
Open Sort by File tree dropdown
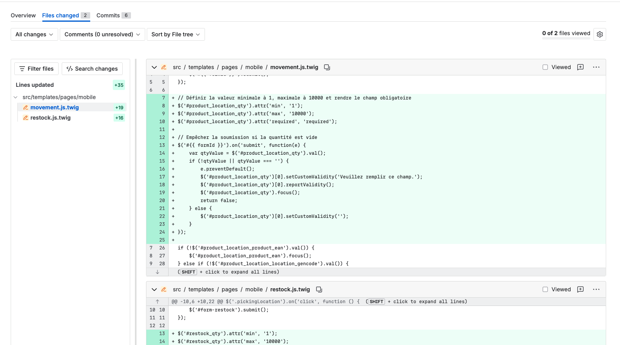tap(175, 34)
